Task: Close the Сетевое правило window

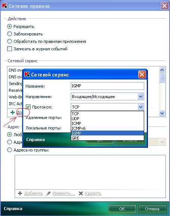Action: [x=164, y=6]
